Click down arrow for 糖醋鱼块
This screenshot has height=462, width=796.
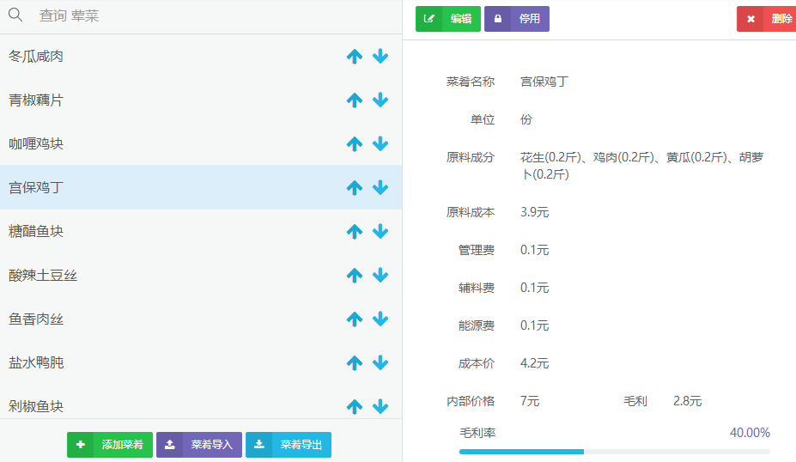(380, 232)
